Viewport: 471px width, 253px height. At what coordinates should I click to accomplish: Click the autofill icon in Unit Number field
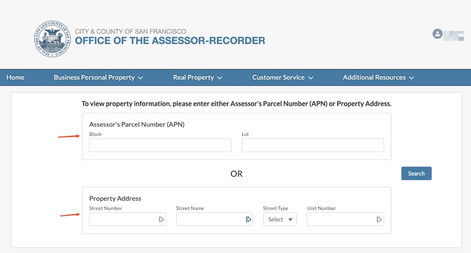[379, 219]
